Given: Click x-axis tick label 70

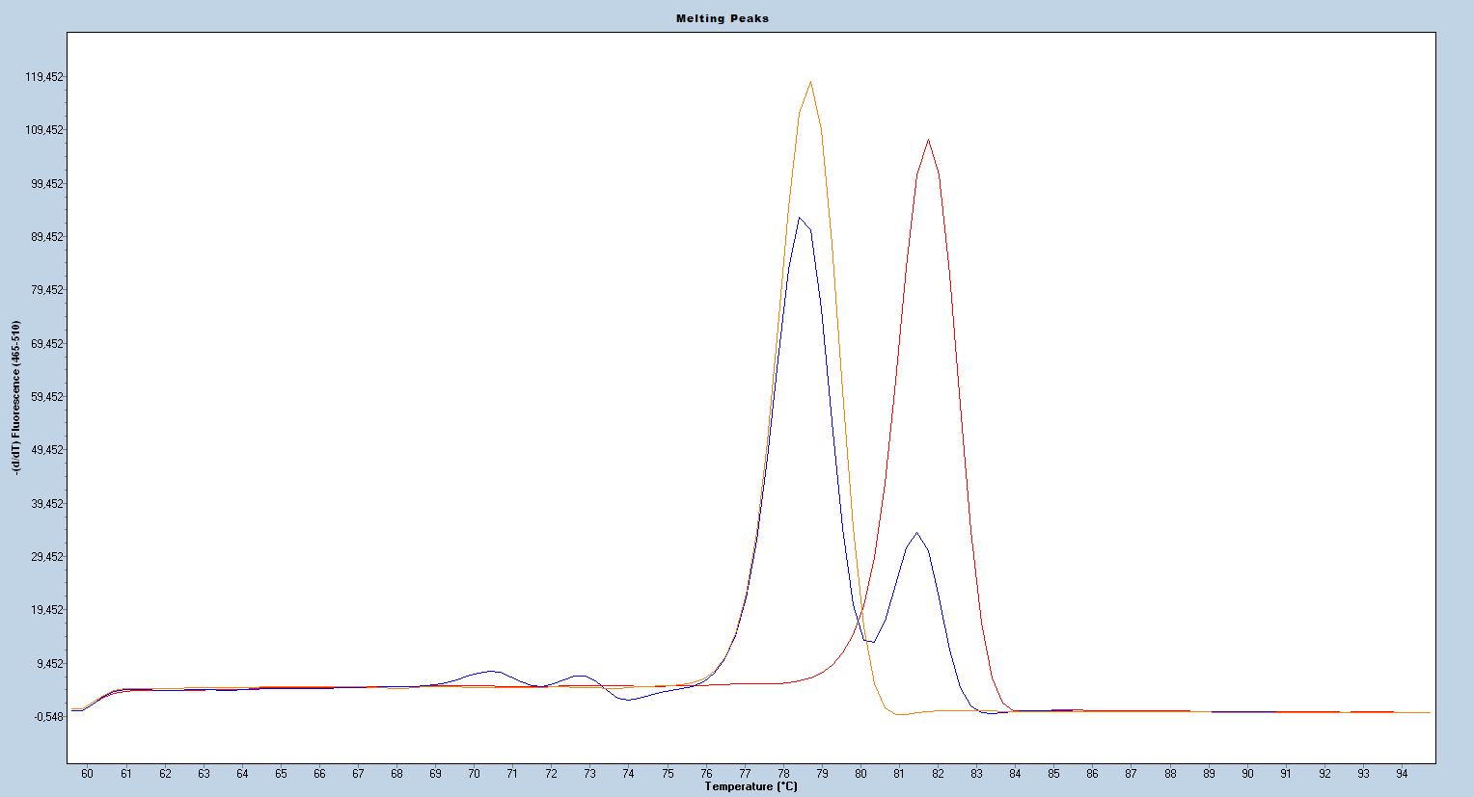Looking at the screenshot, I should click(474, 774).
